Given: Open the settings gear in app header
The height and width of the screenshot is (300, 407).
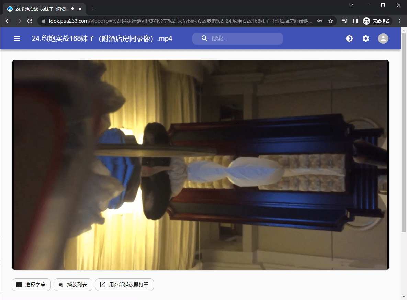Looking at the screenshot, I should (366, 38).
